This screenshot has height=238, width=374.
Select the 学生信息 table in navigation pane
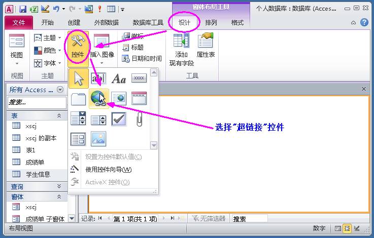[37, 174]
